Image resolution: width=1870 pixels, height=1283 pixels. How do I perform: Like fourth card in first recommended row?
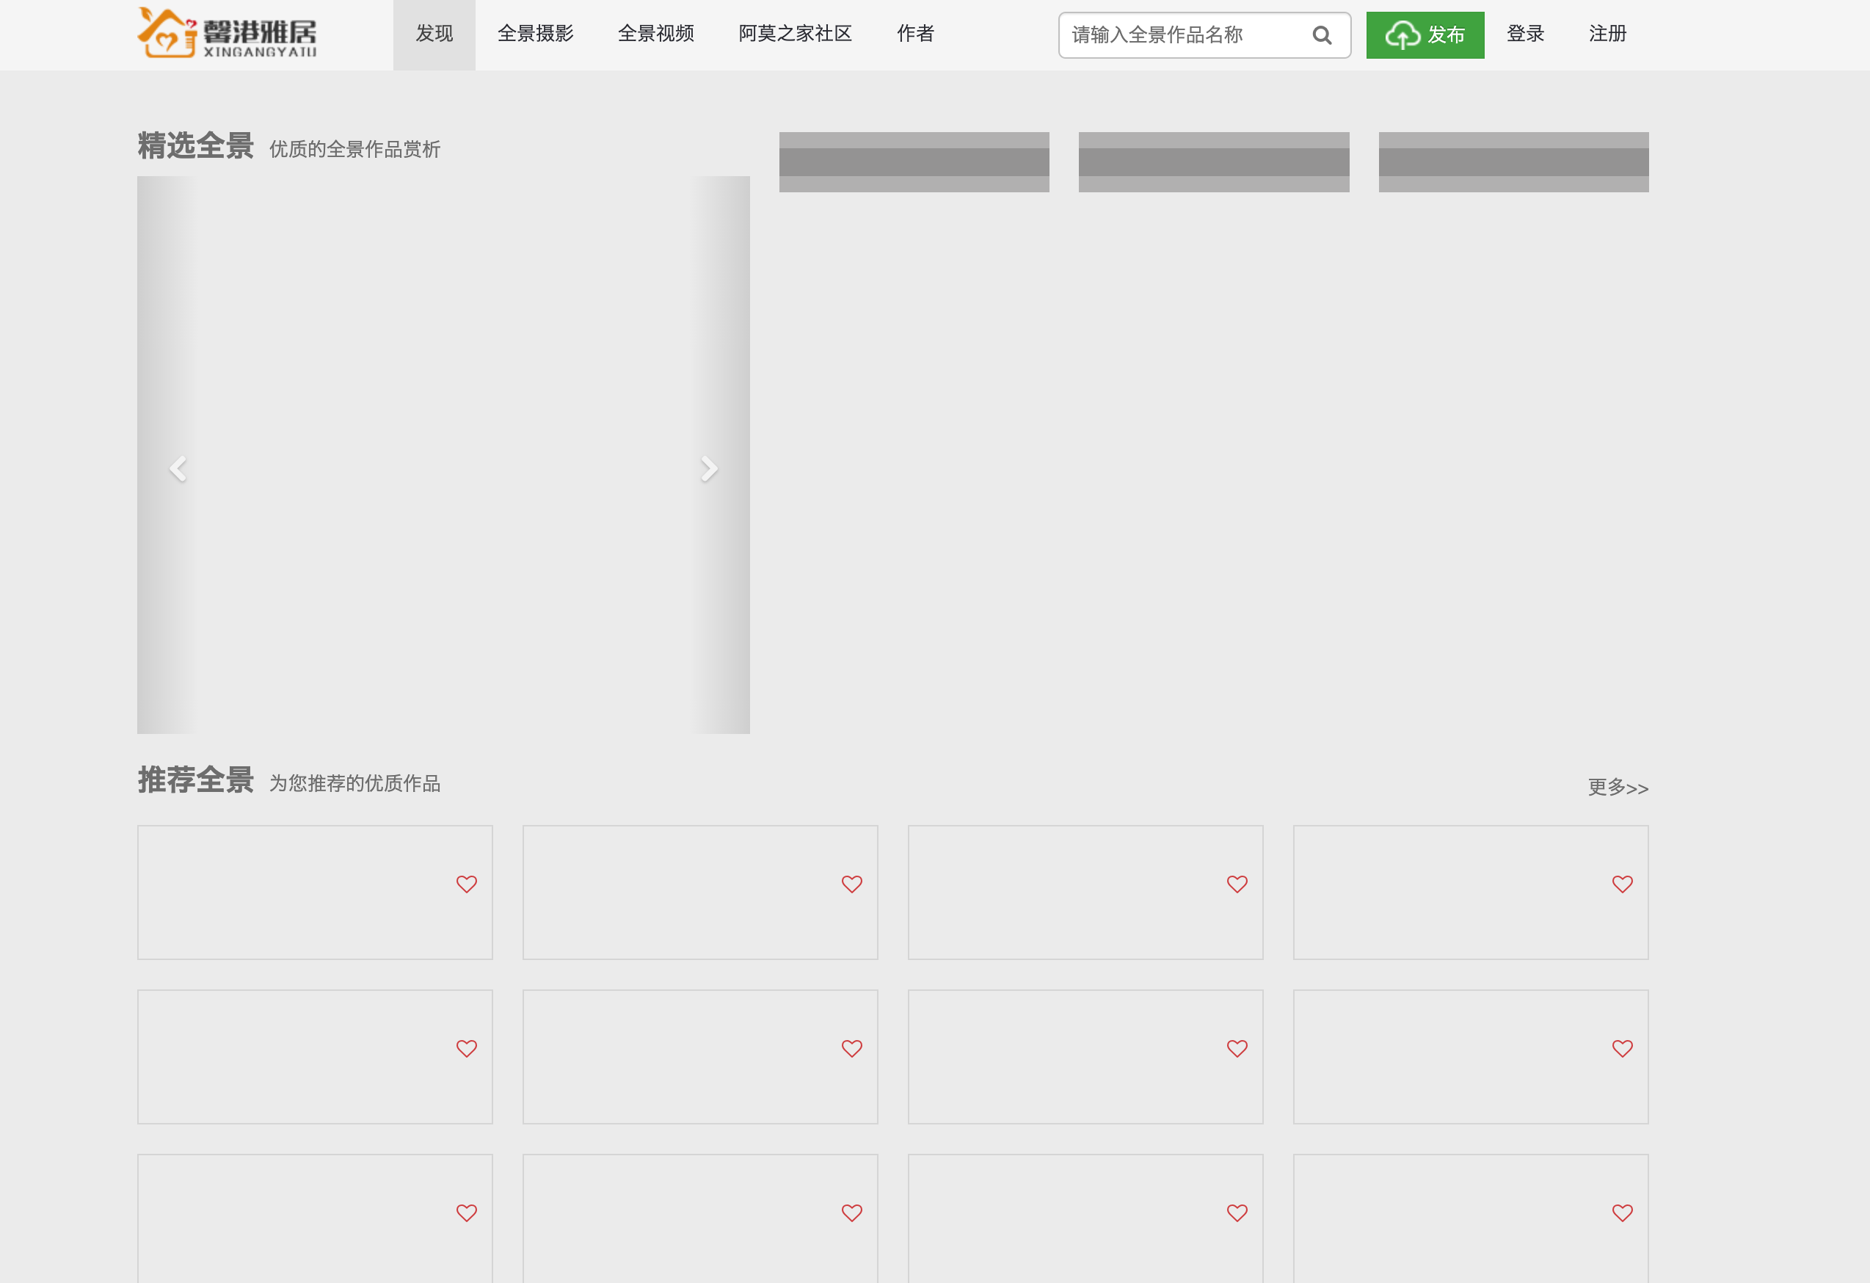[1623, 884]
